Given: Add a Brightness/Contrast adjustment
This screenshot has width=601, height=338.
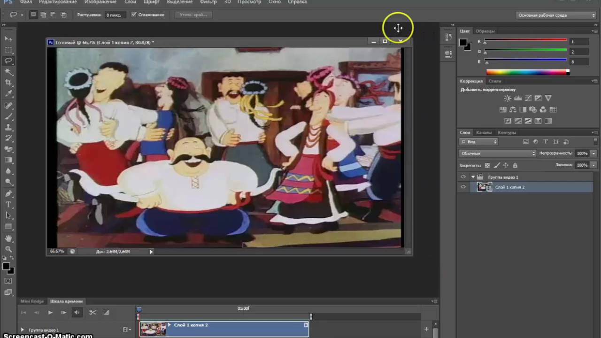Looking at the screenshot, I should [x=508, y=98].
